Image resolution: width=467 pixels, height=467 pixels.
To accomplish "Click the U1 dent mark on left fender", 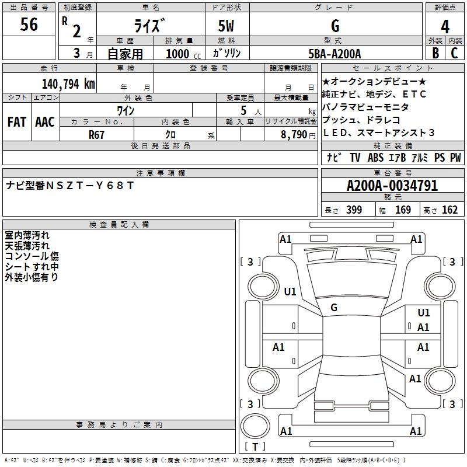I will 290,291.
